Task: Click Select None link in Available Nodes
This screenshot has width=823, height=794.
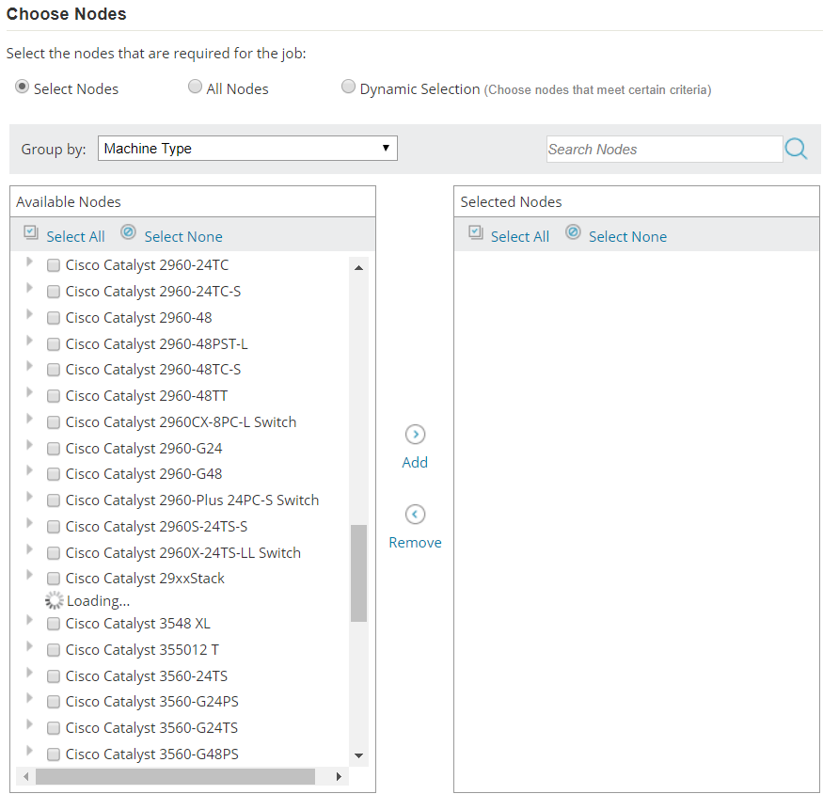Action: (x=183, y=237)
